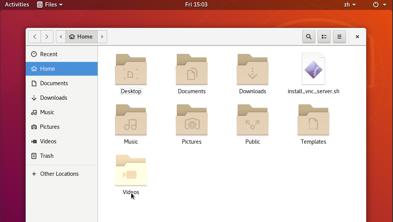Select the Pictures folder with camera icon
The height and width of the screenshot is (222, 393).
[x=192, y=120]
